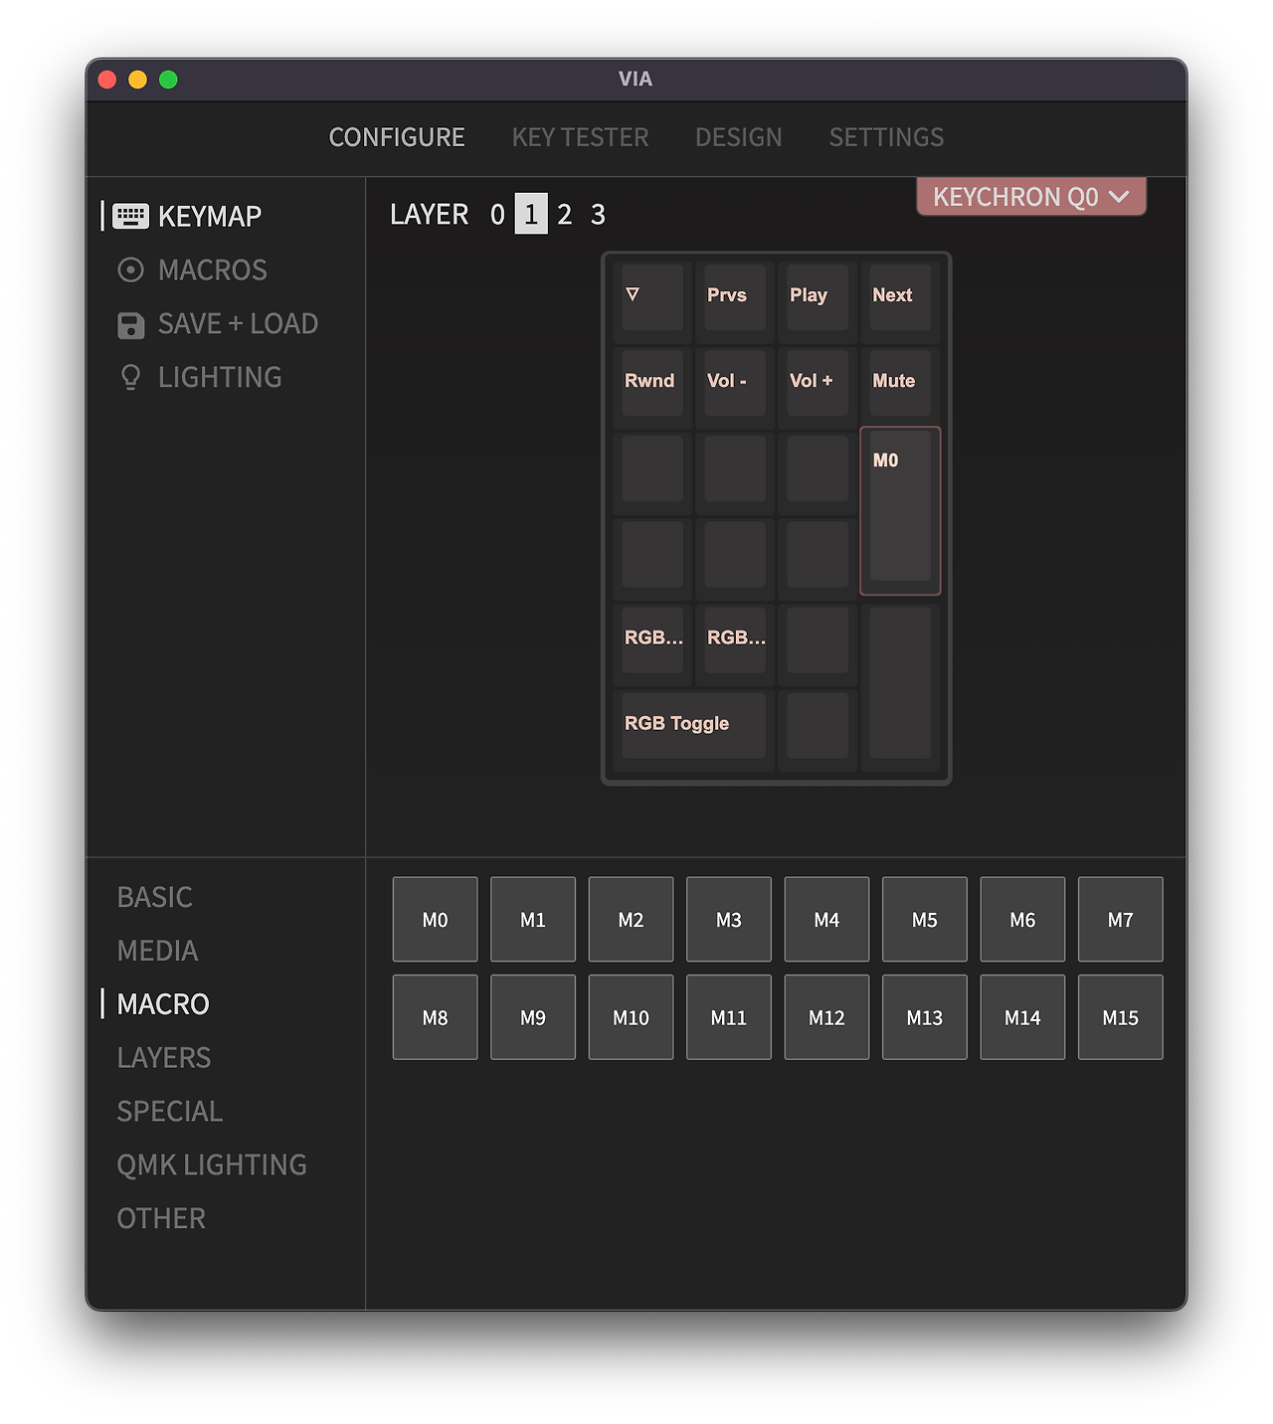Switch to the KEY TESTER tab
This screenshot has height=1424, width=1273.
pyautogui.click(x=580, y=137)
